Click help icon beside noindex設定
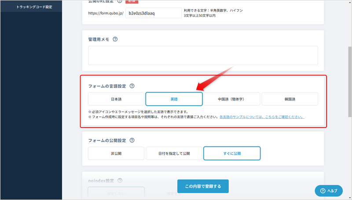This screenshot has width=352, height=200. point(120,180)
